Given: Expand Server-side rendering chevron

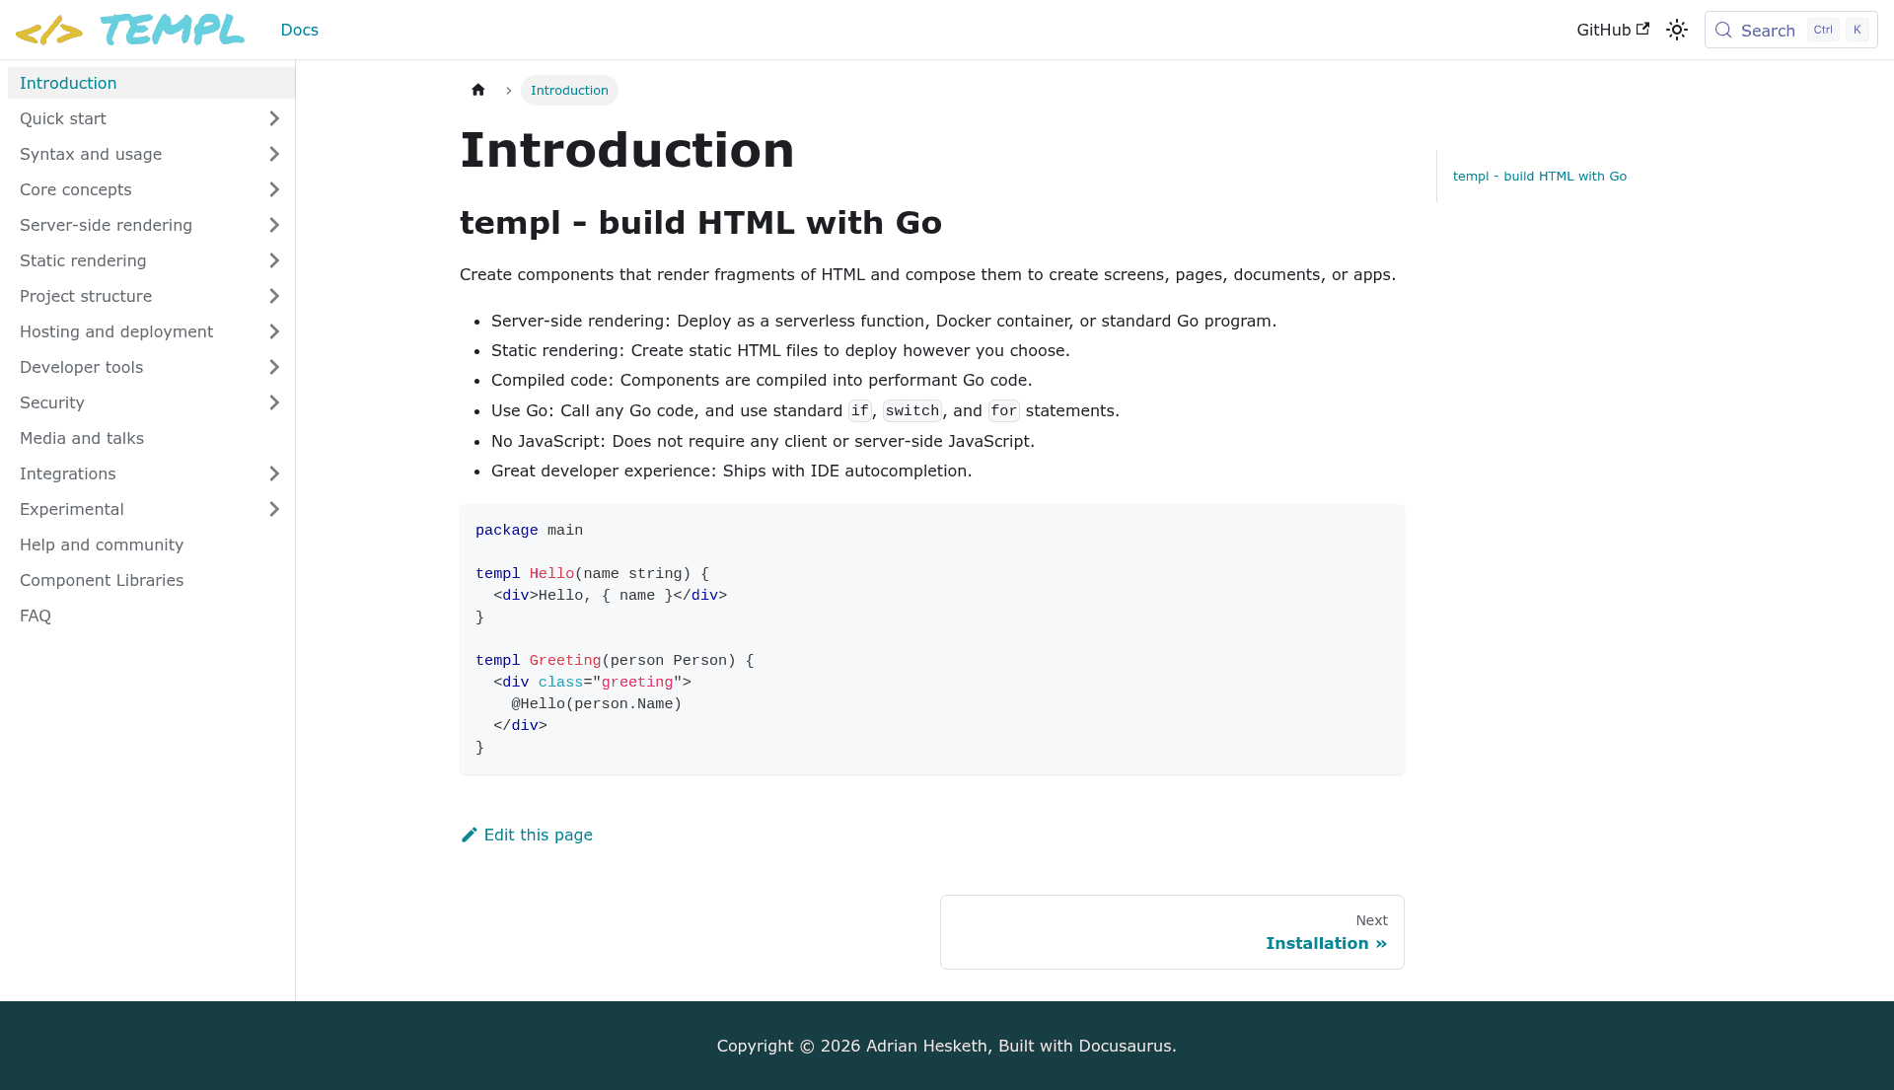Looking at the screenshot, I should point(274,225).
